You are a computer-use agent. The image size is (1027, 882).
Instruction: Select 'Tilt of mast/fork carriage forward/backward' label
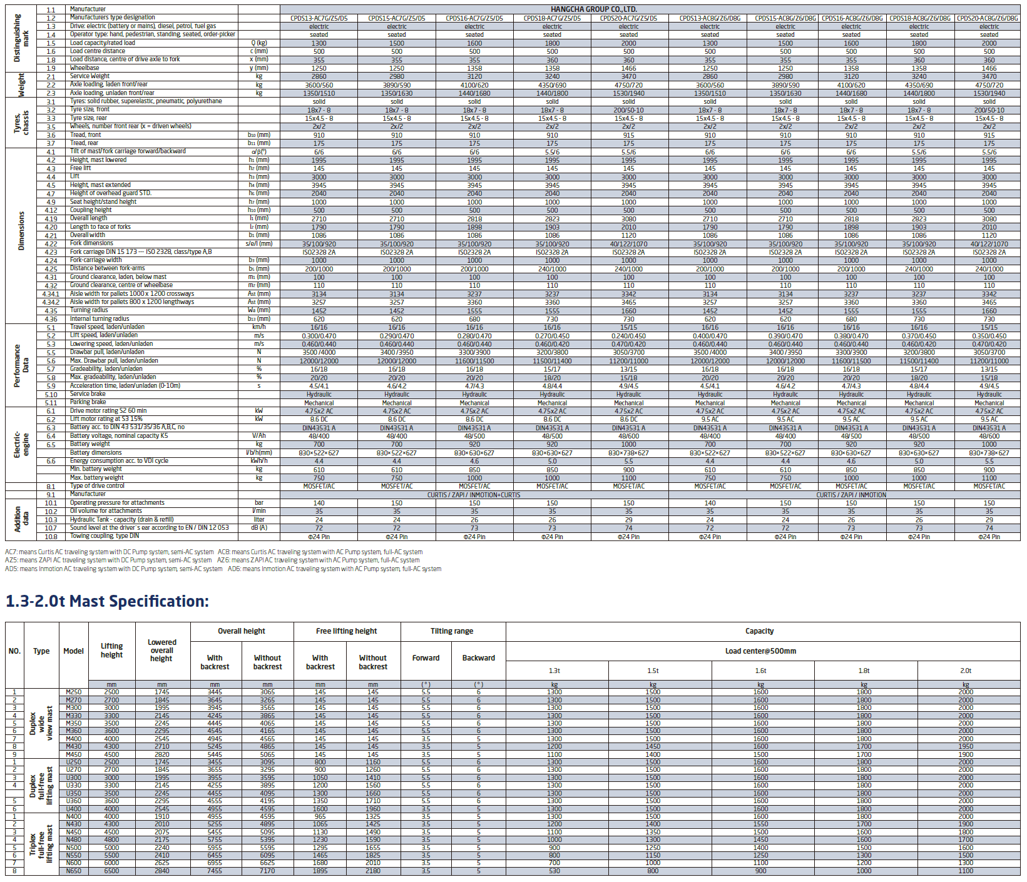(128, 151)
